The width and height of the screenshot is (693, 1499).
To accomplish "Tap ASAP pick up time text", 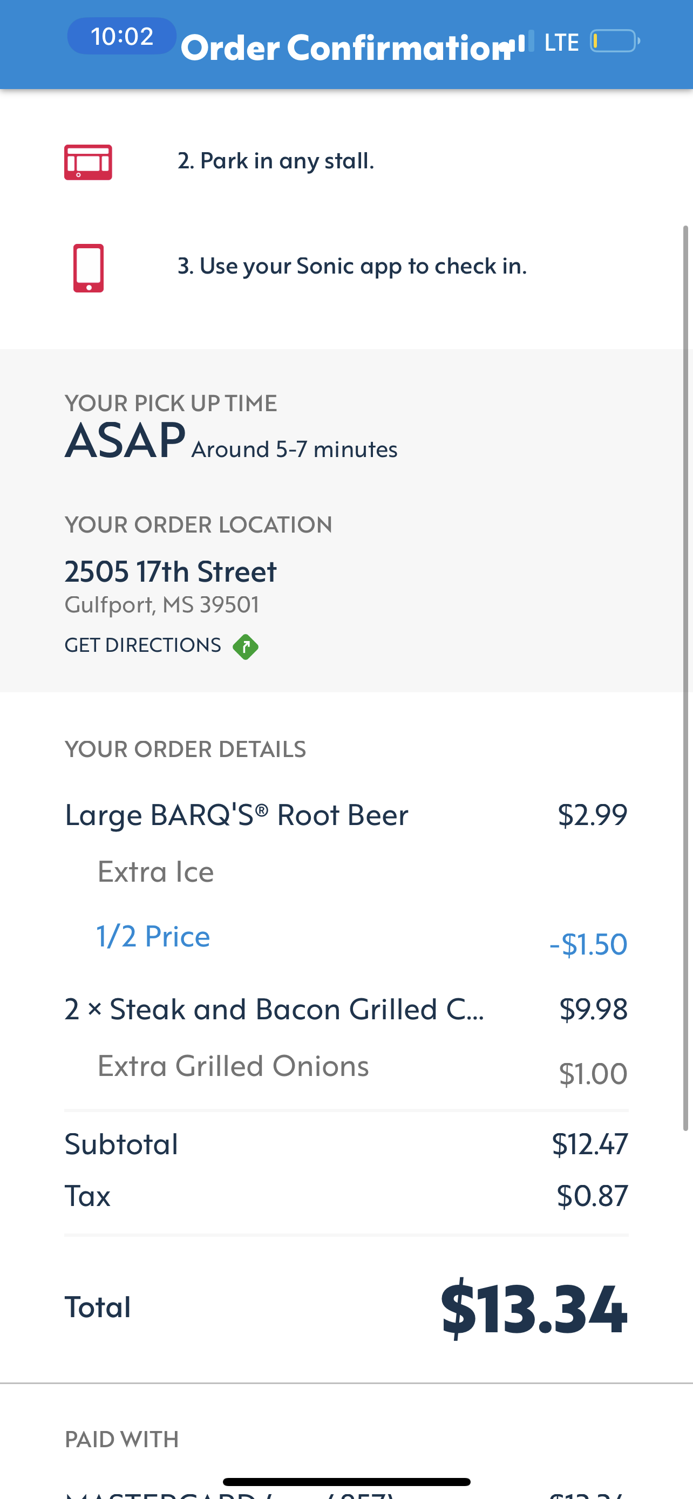I will coord(125,440).
